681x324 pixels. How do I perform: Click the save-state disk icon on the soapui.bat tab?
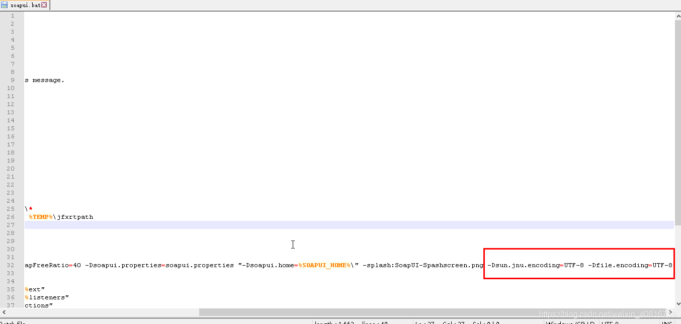click(5, 5)
